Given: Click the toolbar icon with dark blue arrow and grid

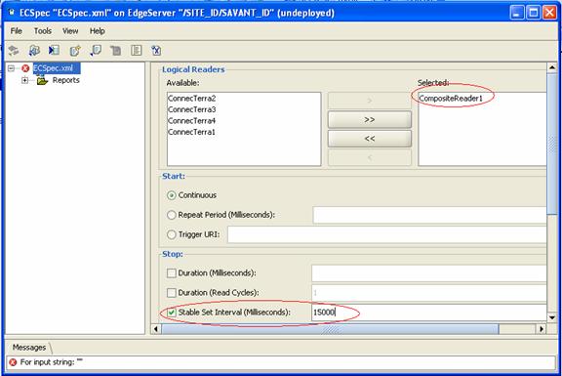Looking at the screenshot, I should pos(54,50).
